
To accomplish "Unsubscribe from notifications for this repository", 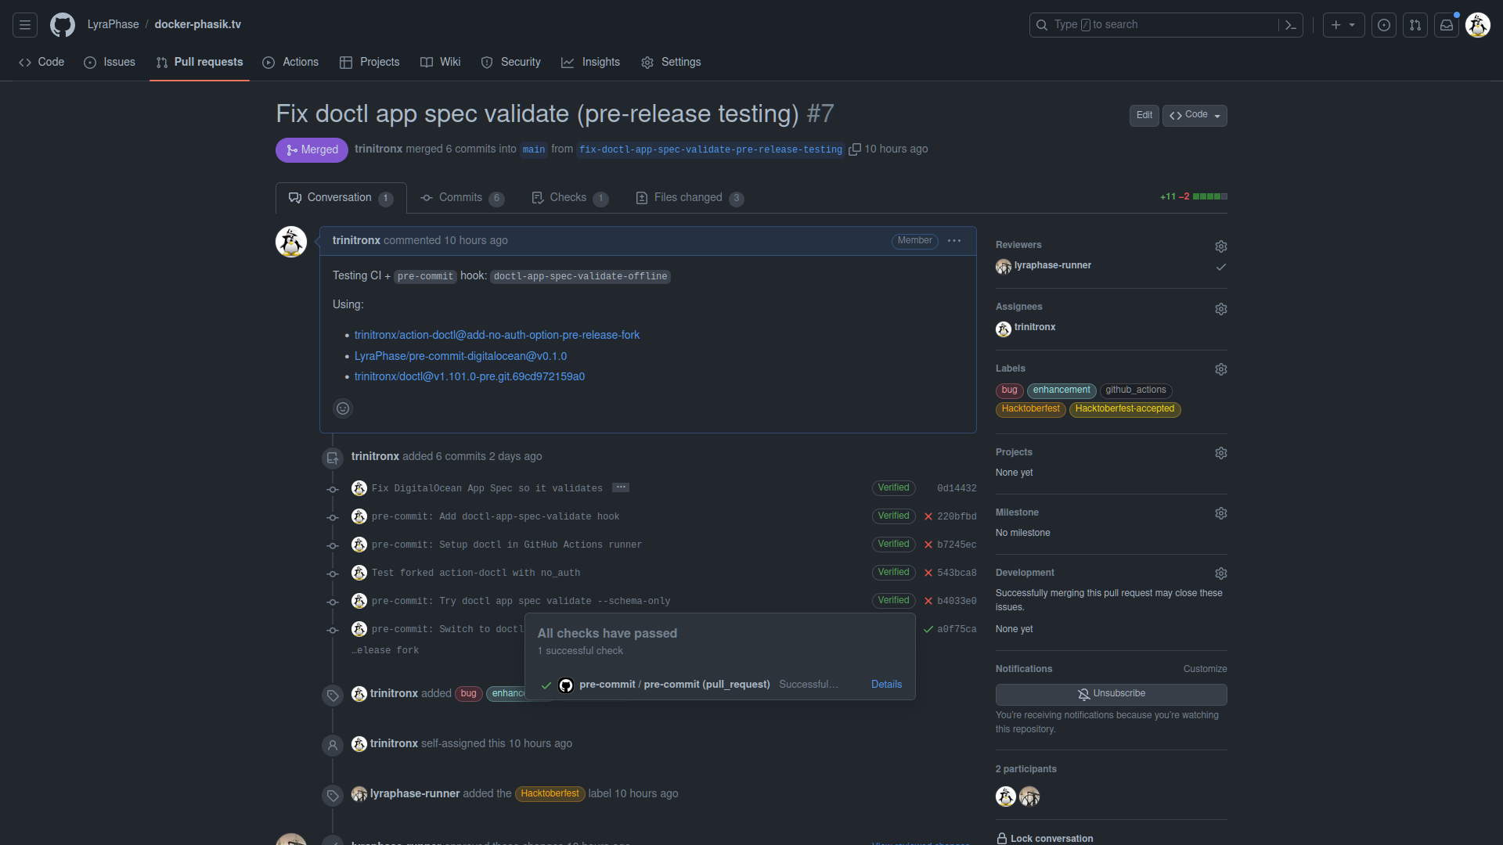I will click(x=1111, y=694).
